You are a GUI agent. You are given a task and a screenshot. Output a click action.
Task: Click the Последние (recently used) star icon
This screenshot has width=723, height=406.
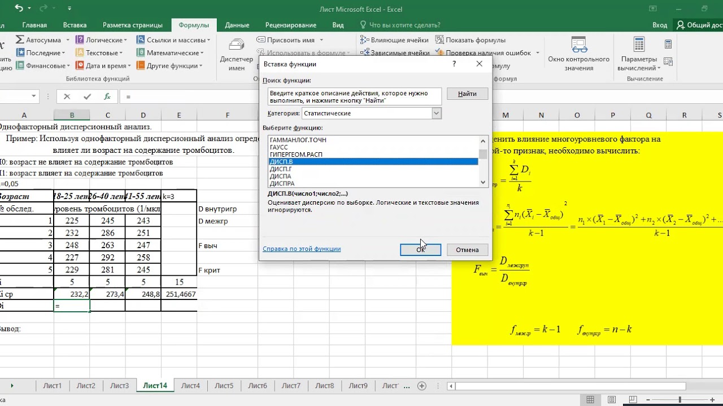pyautogui.click(x=20, y=52)
